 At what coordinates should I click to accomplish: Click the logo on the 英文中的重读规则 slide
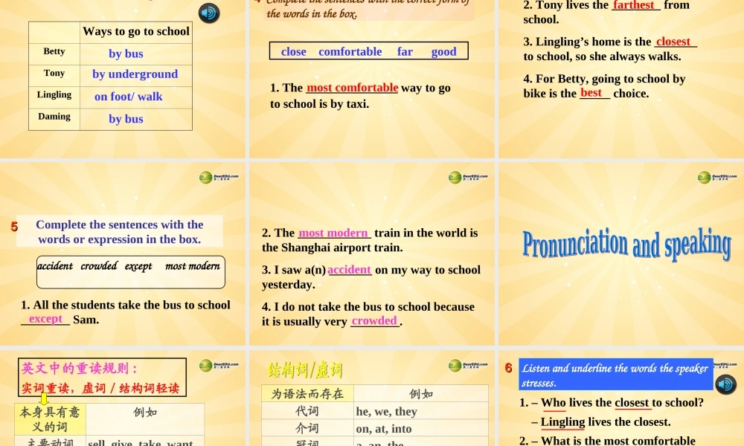219,365
